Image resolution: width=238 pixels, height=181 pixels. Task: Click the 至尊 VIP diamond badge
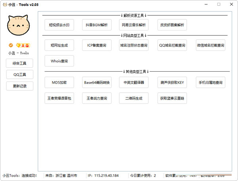pos(23,45)
